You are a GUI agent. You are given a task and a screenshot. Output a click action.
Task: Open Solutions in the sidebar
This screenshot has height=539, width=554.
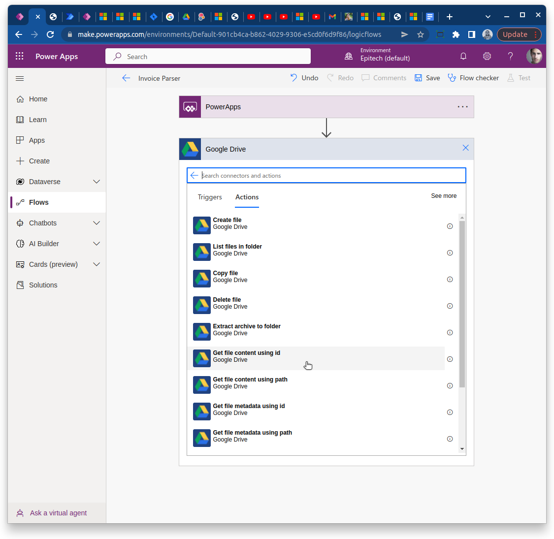(57, 285)
